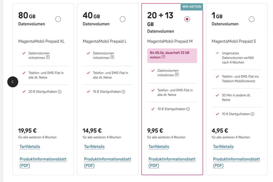Screen dimensions: 273x182
Task: Select the 1 GB plan radio button
Action: [x=252, y=19]
